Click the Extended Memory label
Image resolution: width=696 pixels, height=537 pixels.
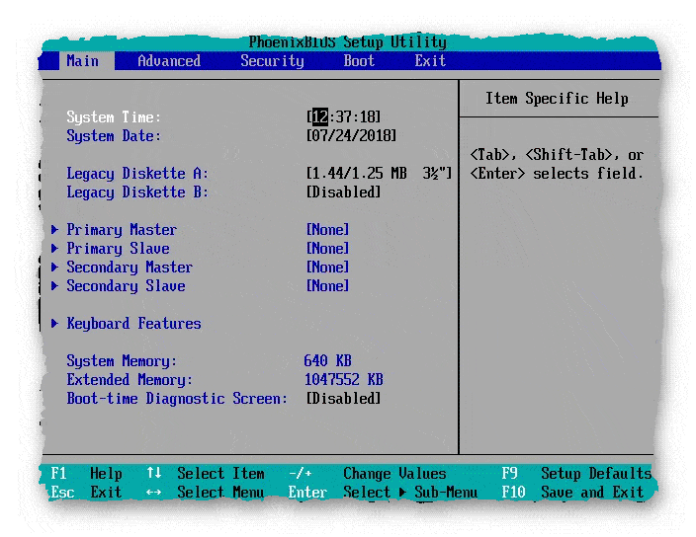click(130, 380)
